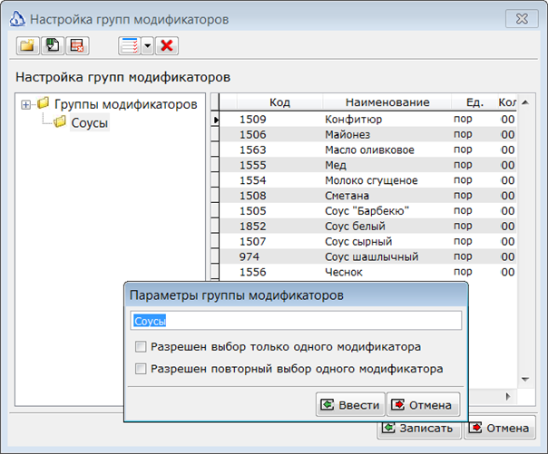Click the dialog's Отмена button next to Ввести
Viewport: 548px width, 454px height.
[423, 405]
